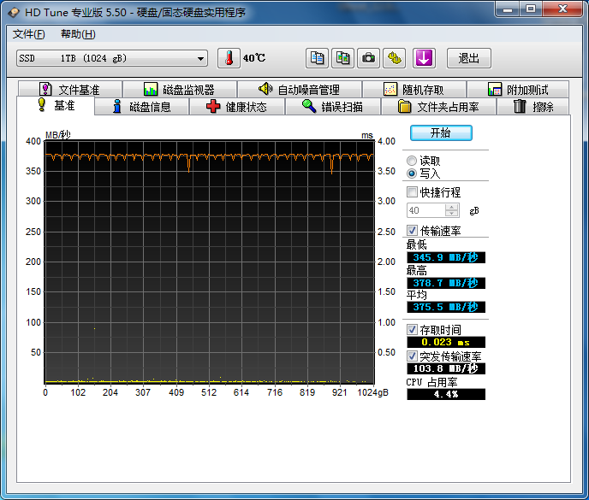Click the thermometer temperature icon

pos(229,58)
